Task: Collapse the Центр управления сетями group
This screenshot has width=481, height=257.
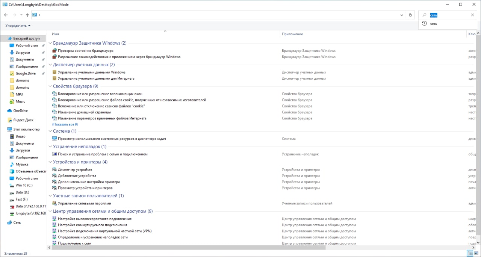Action: pyautogui.click(x=50, y=211)
